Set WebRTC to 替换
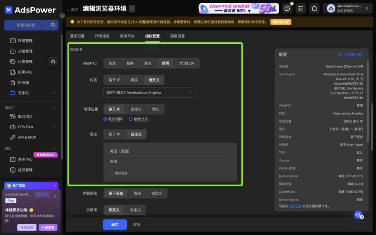 [130, 63]
